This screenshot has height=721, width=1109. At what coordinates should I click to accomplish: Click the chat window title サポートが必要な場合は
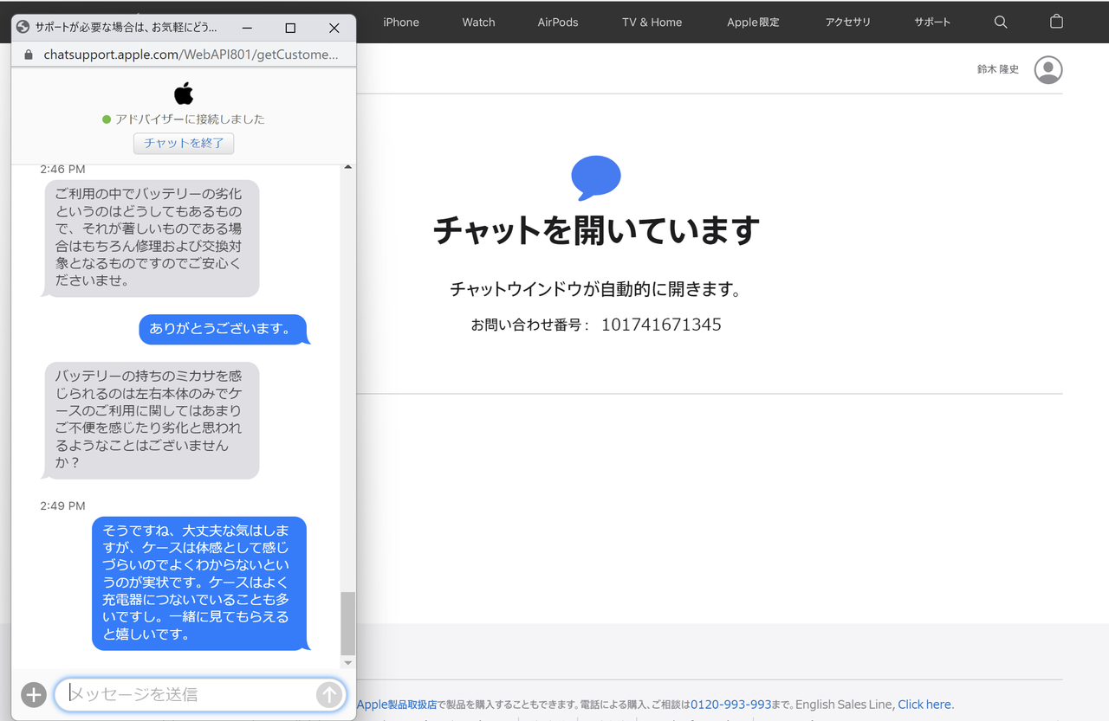click(x=126, y=28)
